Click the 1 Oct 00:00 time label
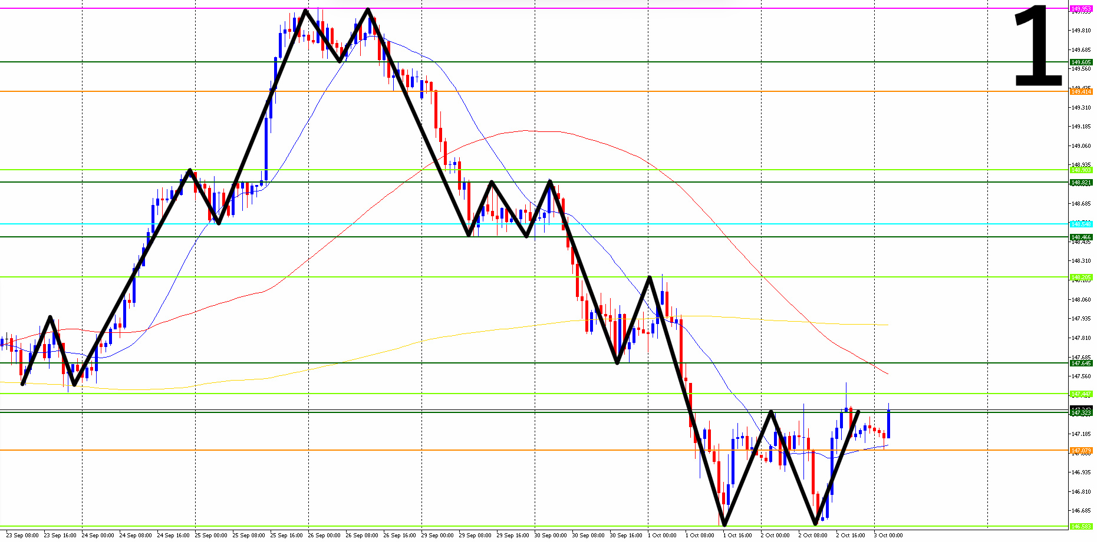This screenshot has height=542, width=1097. [663, 536]
